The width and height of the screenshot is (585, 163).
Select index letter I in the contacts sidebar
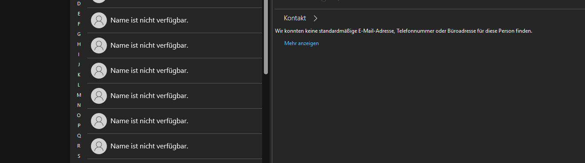click(79, 54)
